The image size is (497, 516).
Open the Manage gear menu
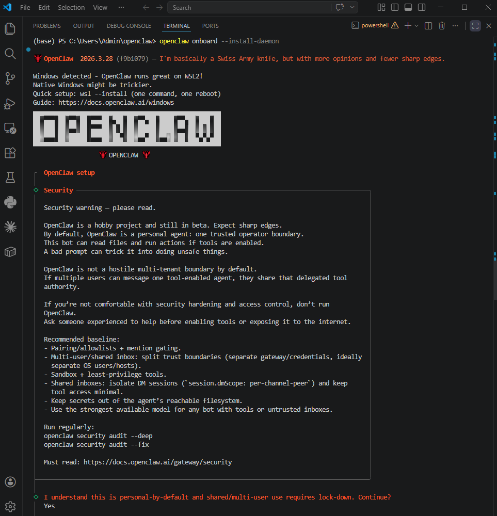10,507
